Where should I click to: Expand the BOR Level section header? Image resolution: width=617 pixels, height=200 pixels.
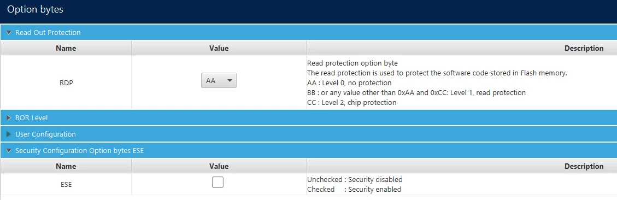coord(308,117)
